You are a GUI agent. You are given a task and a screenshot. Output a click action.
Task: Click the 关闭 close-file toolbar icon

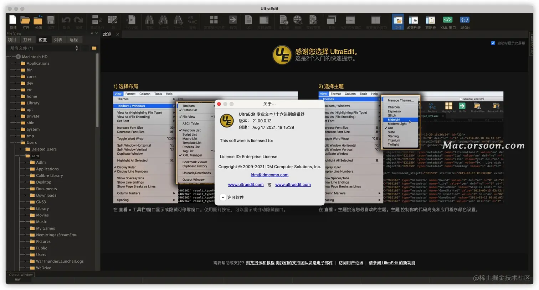point(38,20)
